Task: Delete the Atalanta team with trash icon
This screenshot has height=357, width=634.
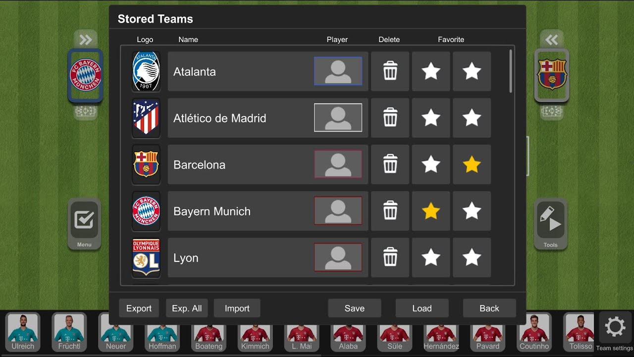Action: [390, 71]
